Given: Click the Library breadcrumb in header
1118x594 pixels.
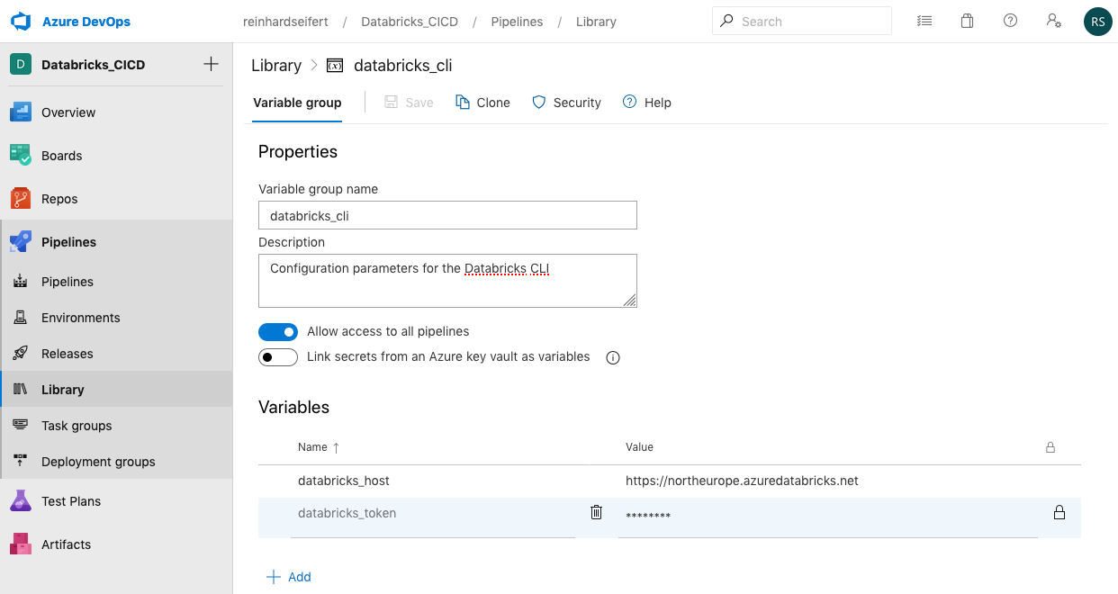Looking at the screenshot, I should (596, 22).
